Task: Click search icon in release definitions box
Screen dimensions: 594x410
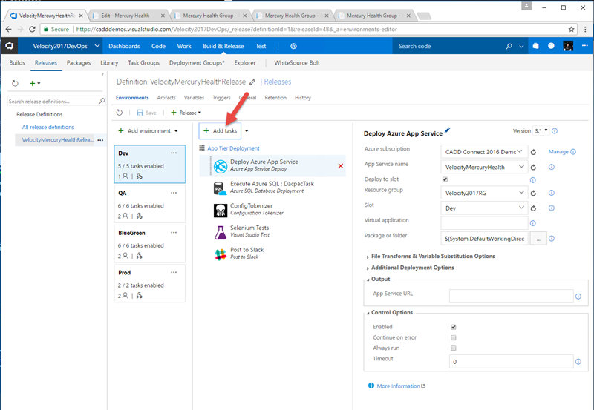Action: [102, 101]
